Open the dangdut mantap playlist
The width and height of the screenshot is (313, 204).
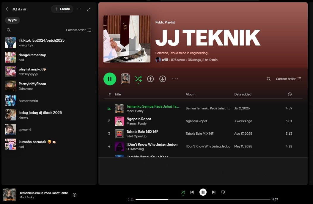point(49,57)
